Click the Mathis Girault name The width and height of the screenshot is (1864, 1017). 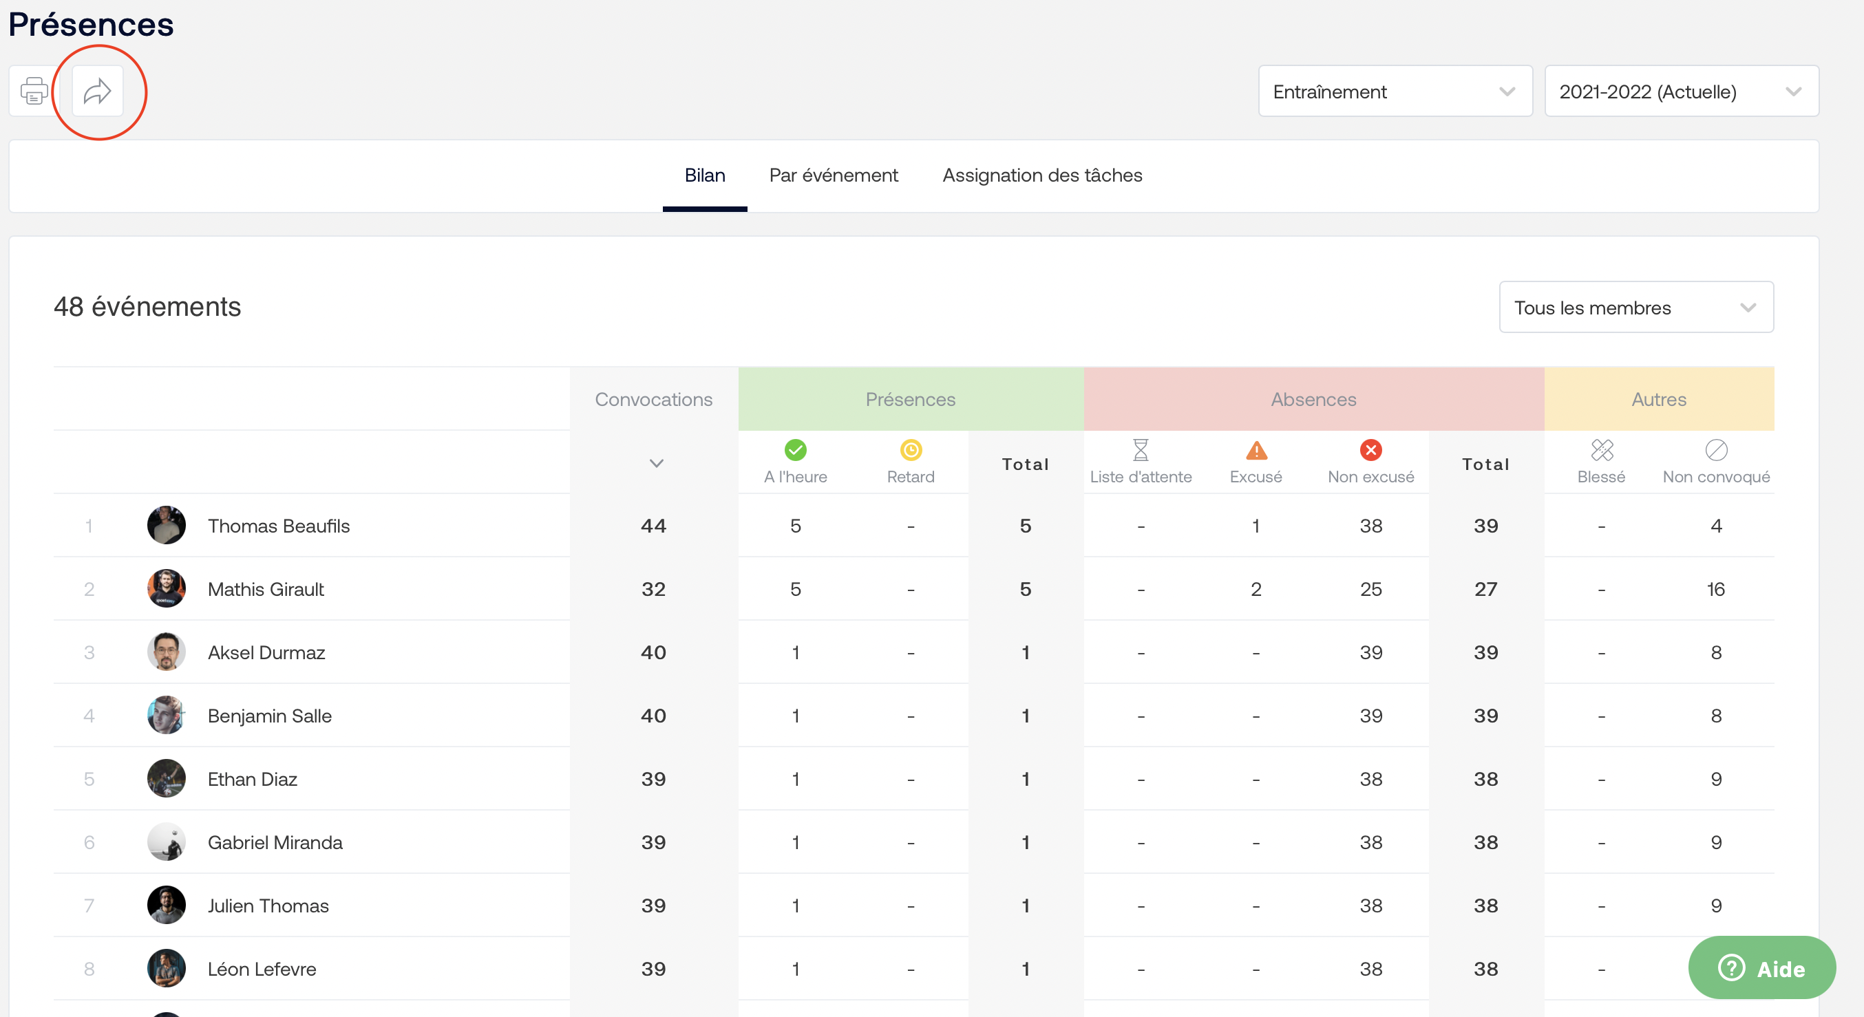[x=266, y=590]
